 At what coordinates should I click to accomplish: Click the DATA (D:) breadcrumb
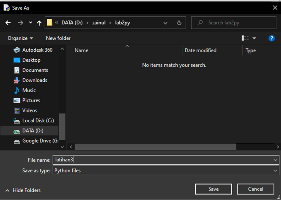point(72,23)
